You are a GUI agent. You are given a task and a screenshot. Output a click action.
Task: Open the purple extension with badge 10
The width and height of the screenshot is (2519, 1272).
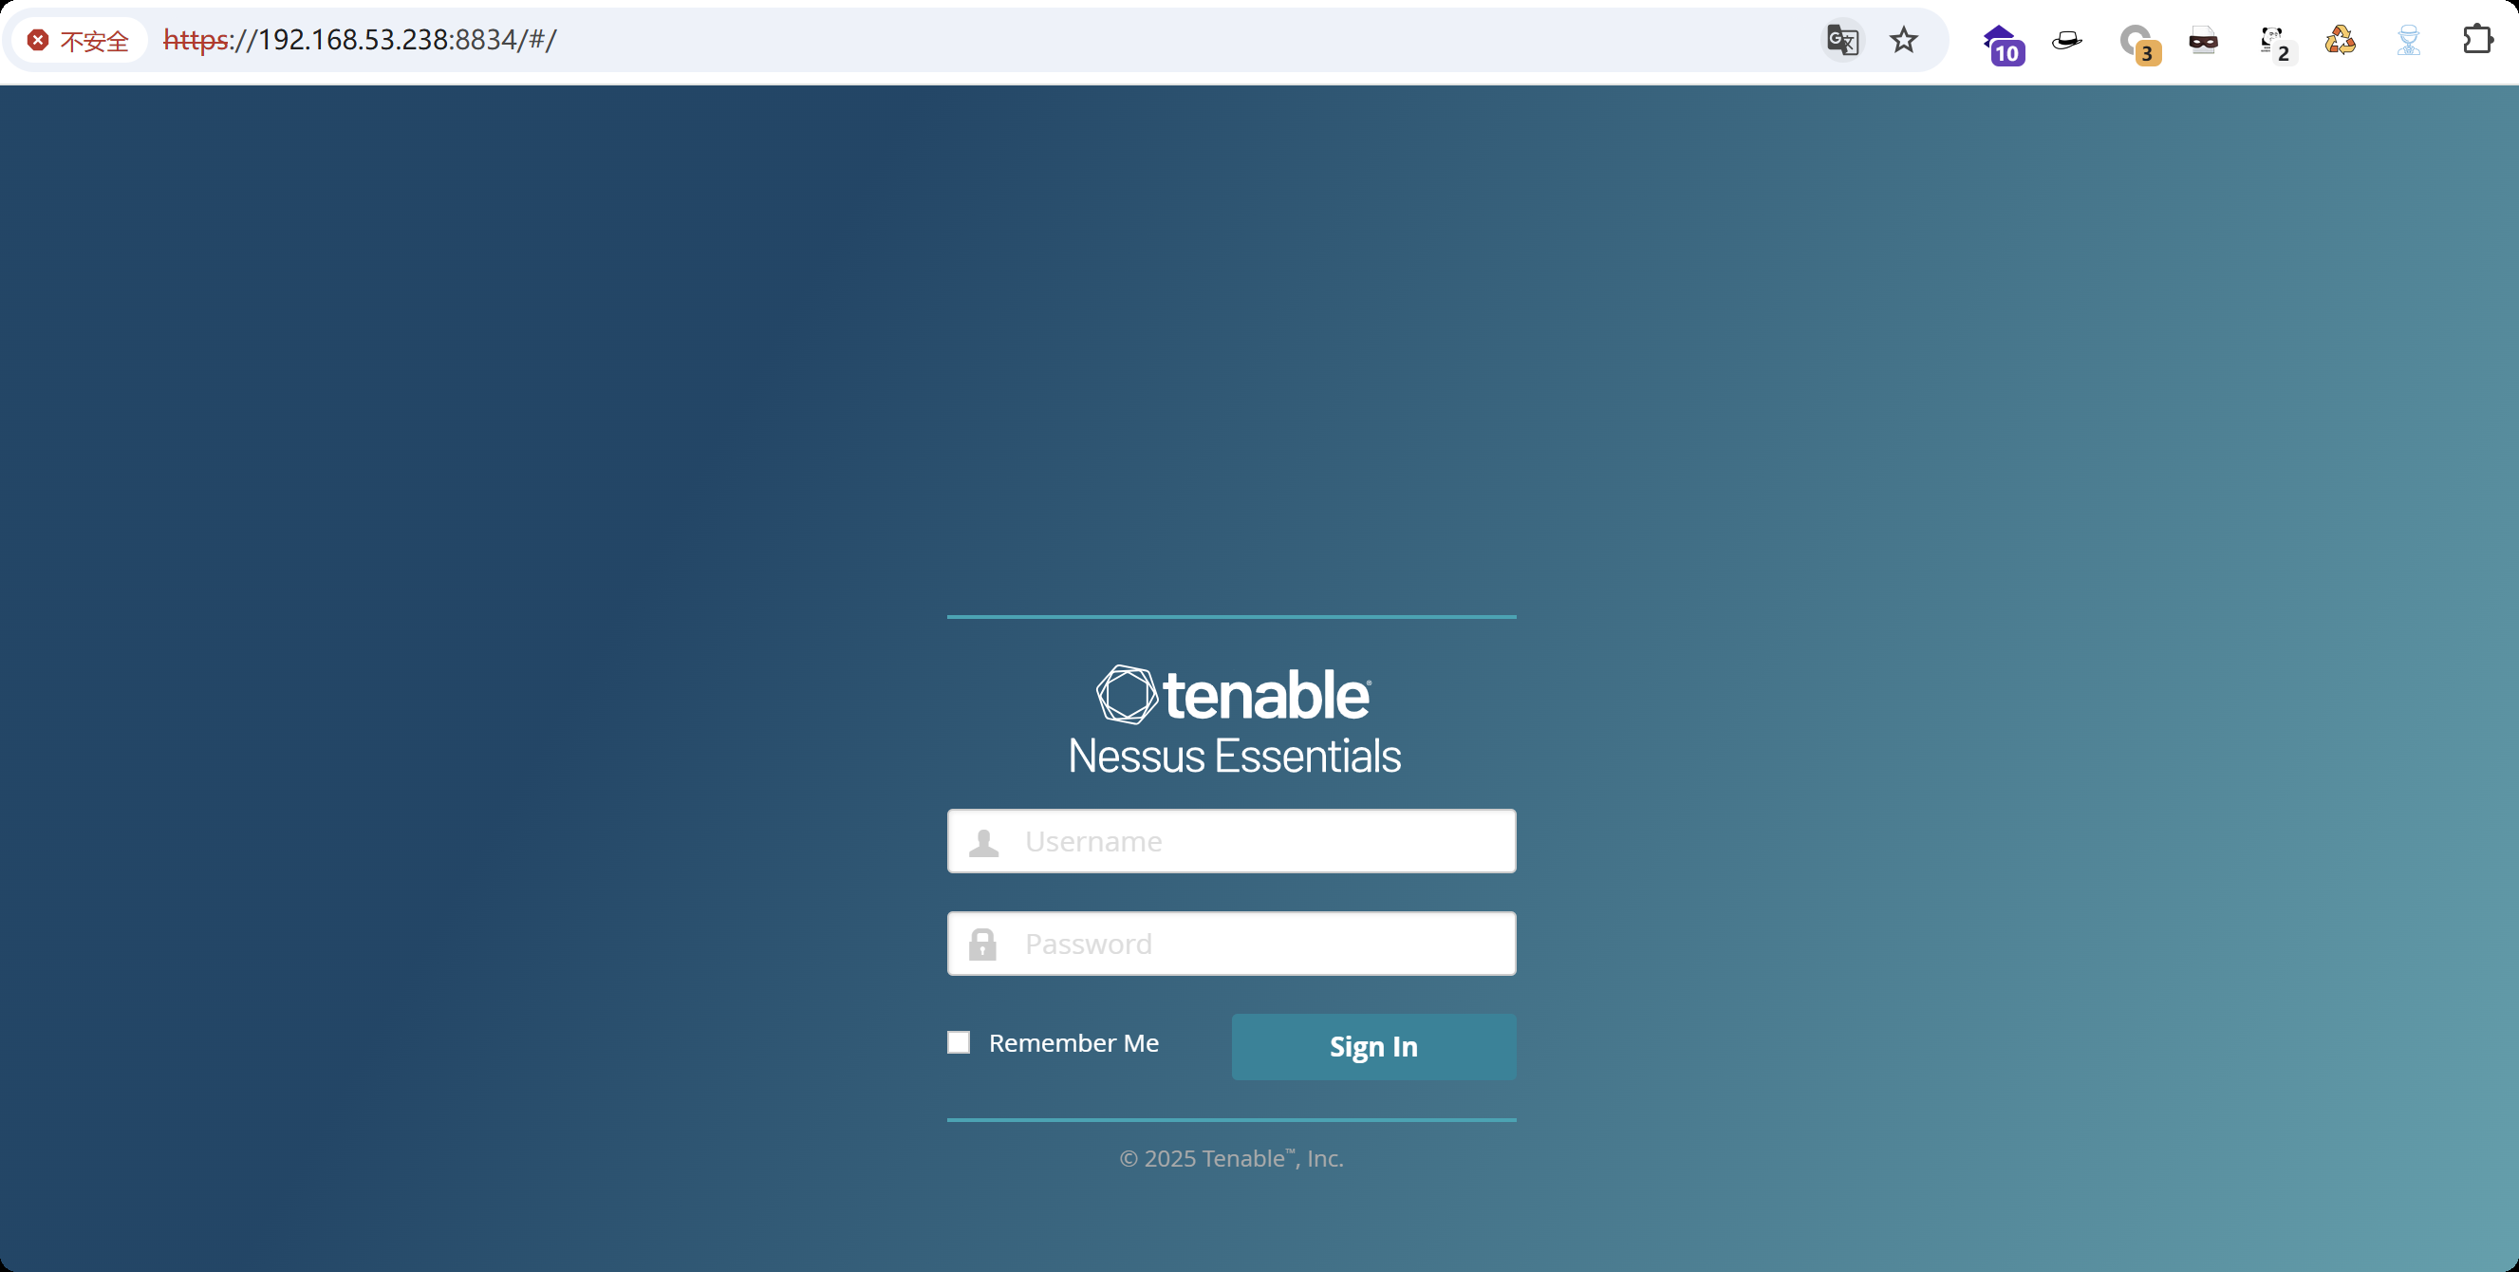pos(2001,43)
